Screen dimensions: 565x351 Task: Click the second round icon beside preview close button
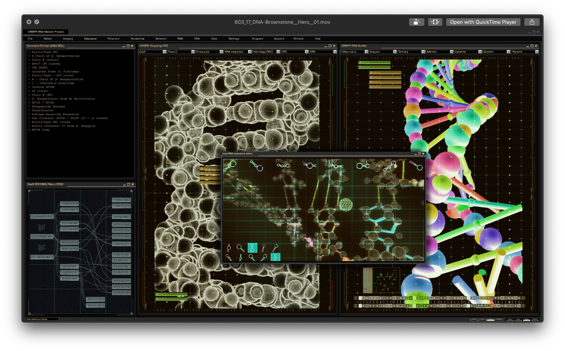37,22
